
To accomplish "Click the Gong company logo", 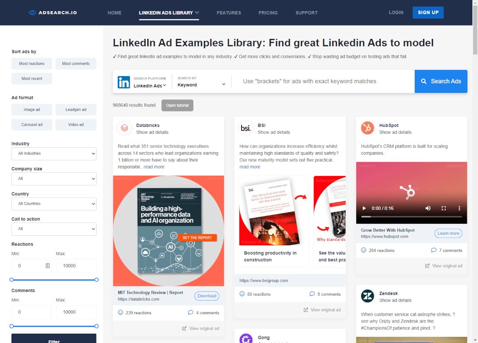I will pos(246,338).
